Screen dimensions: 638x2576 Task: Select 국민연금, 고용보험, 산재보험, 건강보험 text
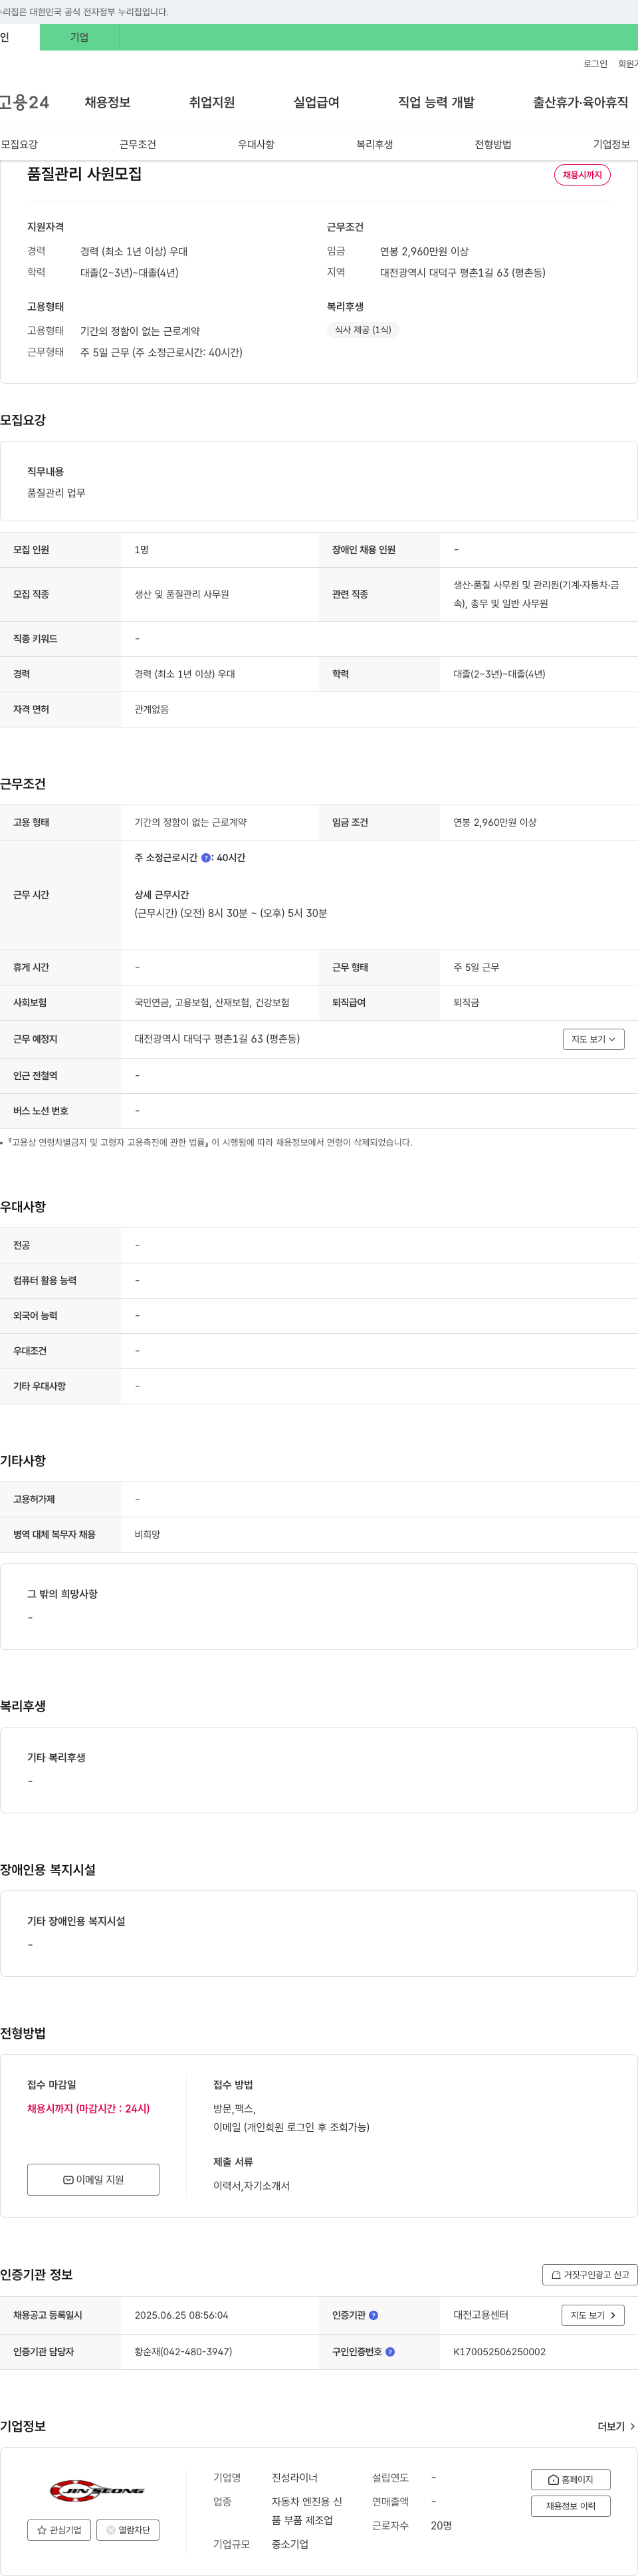click(212, 1002)
